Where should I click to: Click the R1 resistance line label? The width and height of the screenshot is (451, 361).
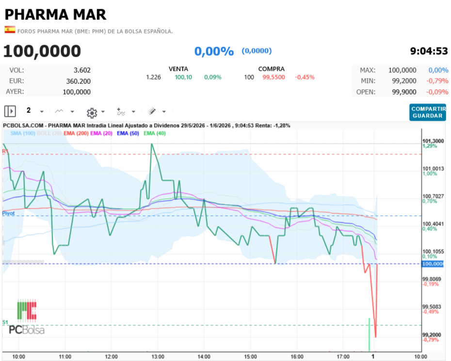click(x=5, y=152)
